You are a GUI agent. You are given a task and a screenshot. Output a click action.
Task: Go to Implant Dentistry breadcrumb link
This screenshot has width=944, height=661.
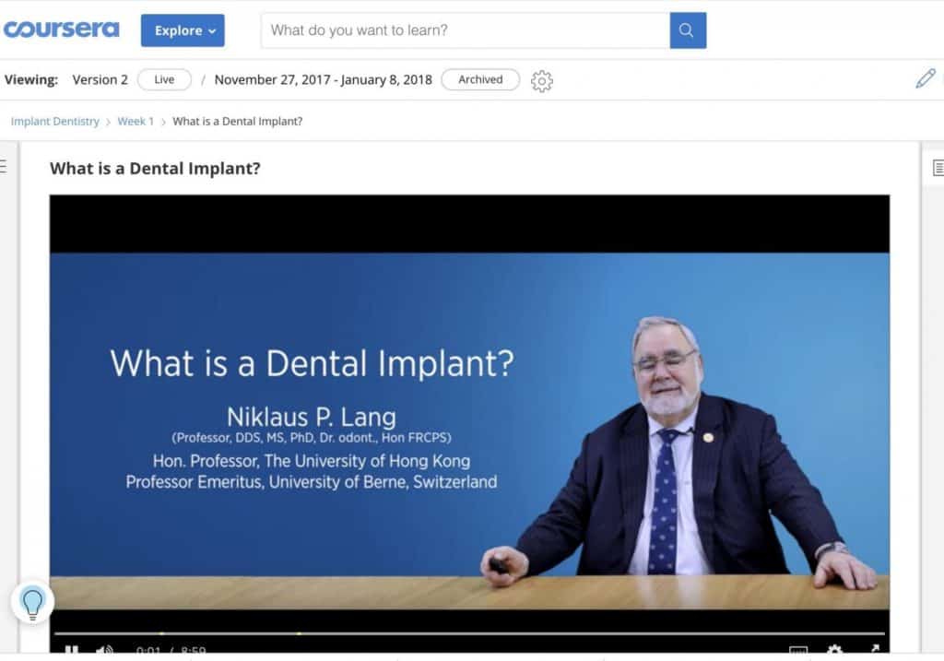(x=55, y=122)
